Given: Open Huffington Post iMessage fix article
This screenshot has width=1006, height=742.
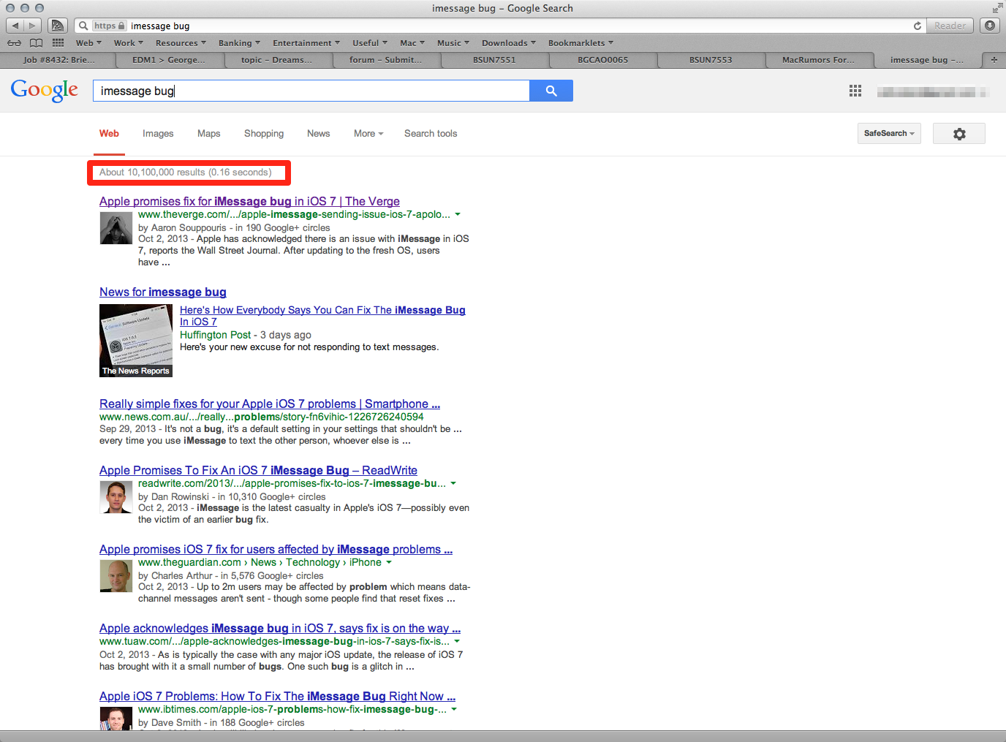Looking at the screenshot, I should [322, 316].
